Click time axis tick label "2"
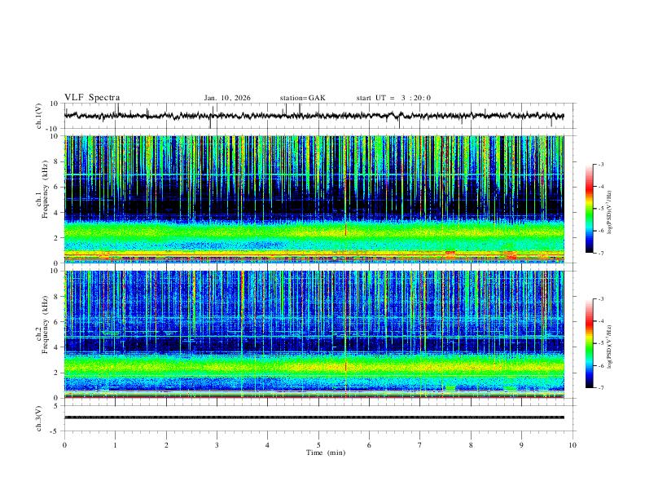 (x=166, y=445)
